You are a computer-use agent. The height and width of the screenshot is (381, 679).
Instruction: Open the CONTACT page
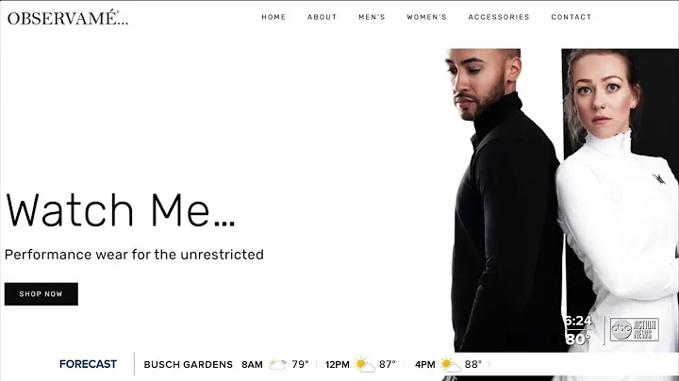tap(571, 17)
